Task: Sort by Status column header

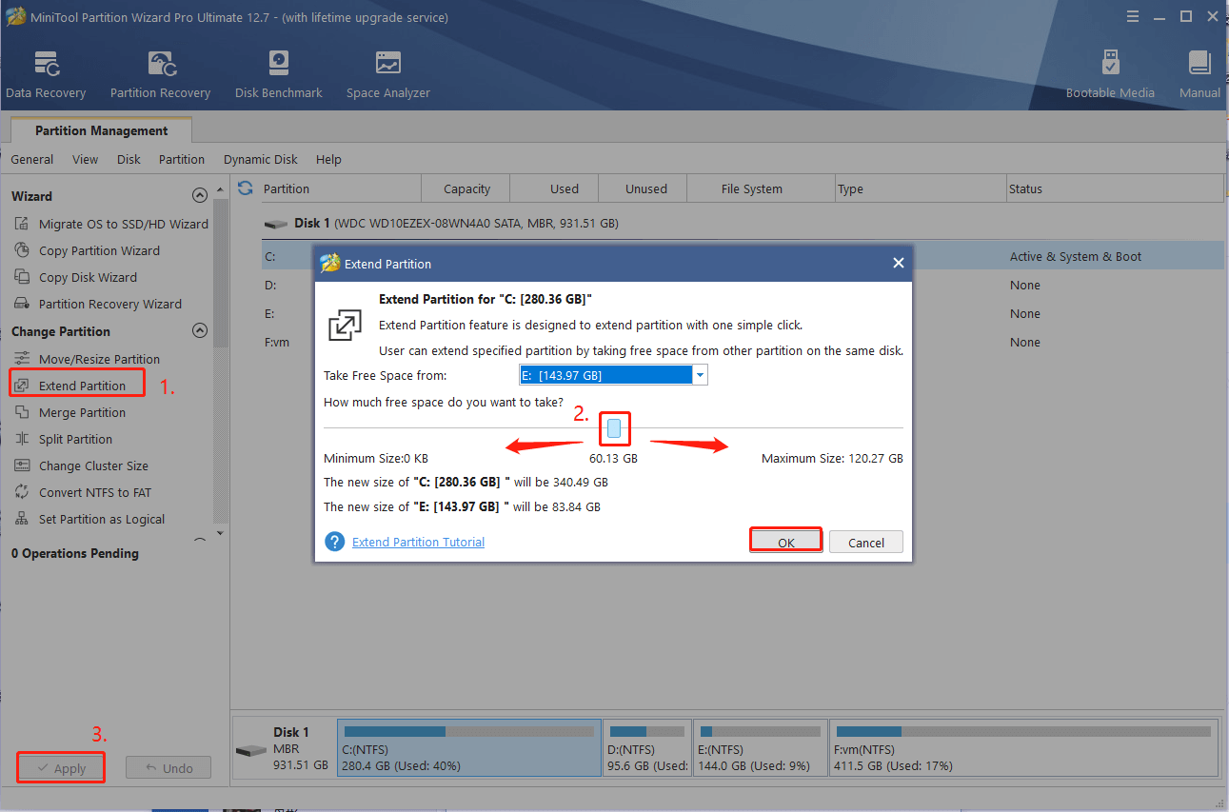Action: tap(1115, 188)
